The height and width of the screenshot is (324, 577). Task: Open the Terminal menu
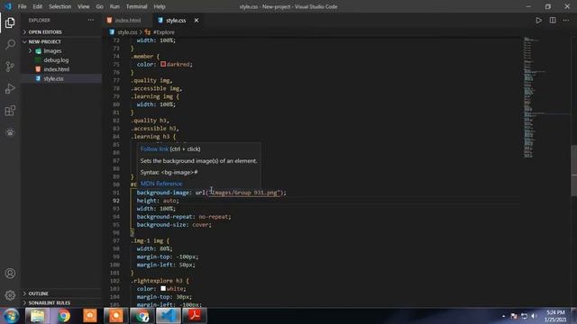click(x=136, y=6)
